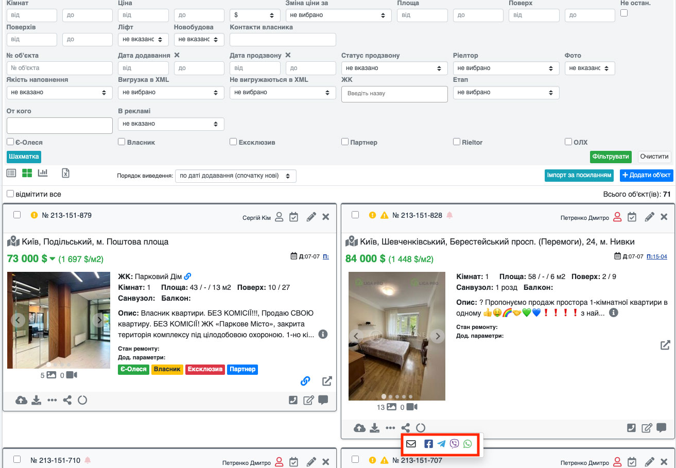This screenshot has height=468, width=676.
Task: Open the Рієлтор dropdown
Action: 506,68
